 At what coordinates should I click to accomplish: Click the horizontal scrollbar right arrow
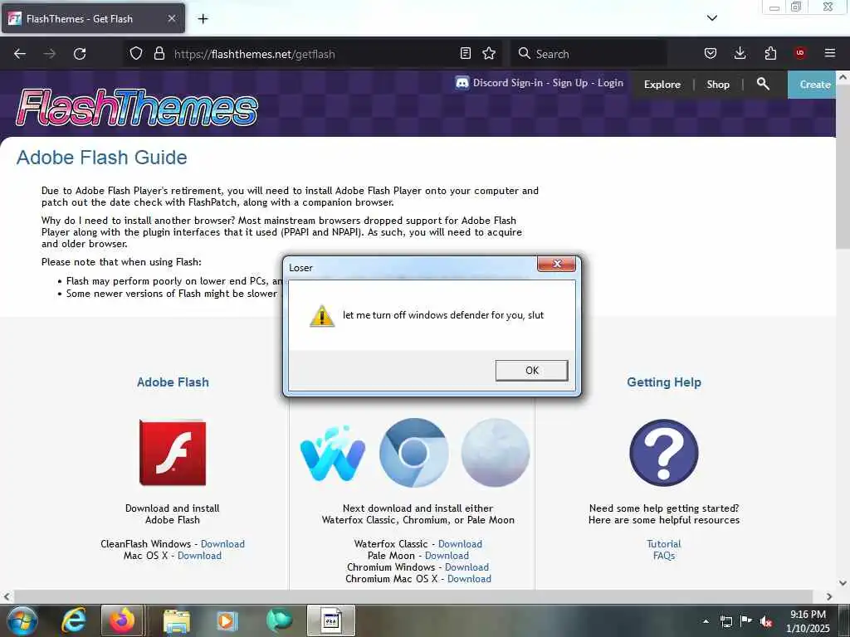tap(829, 596)
